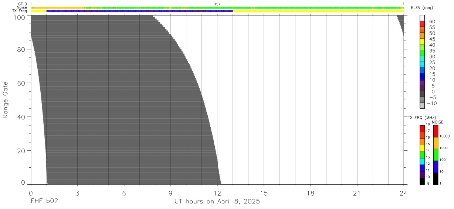This screenshot has height=209, width=454.
Task: Click the CPID value 157
Action: tap(217, 4)
